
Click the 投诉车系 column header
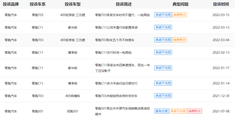click(x=37, y=4)
